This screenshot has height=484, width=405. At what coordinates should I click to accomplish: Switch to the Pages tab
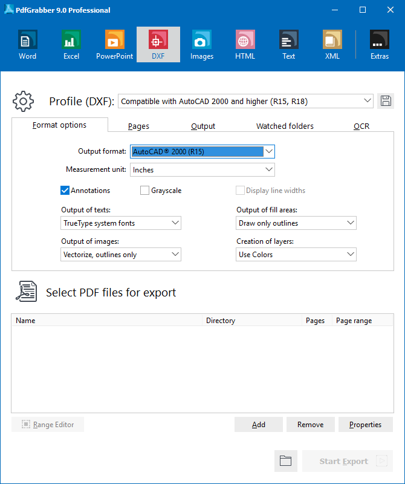[x=138, y=126]
